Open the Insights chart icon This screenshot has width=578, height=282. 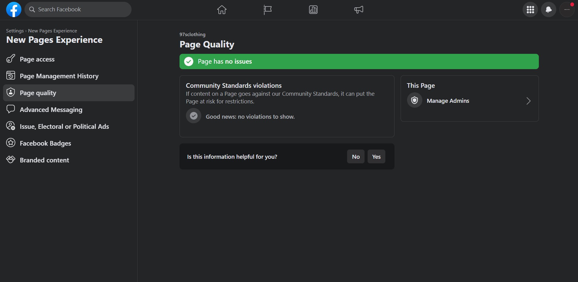pos(313,10)
